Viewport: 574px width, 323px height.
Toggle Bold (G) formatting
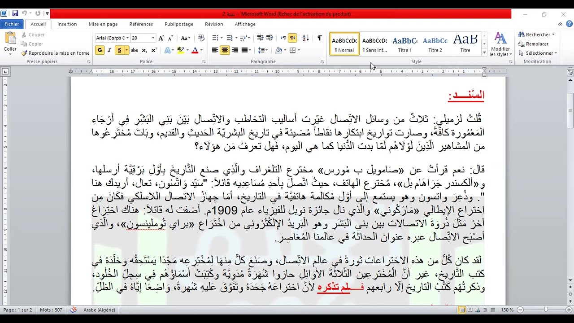pyautogui.click(x=100, y=50)
